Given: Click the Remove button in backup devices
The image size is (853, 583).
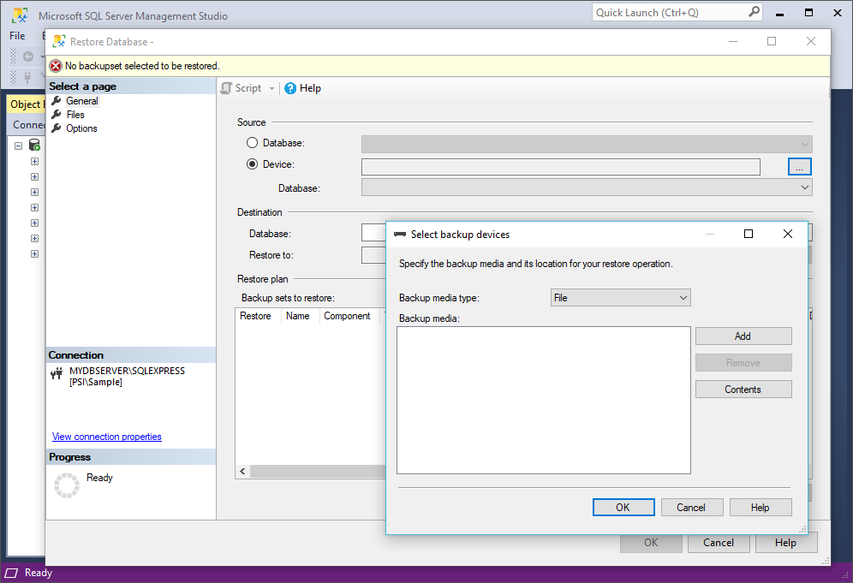Looking at the screenshot, I should (743, 363).
